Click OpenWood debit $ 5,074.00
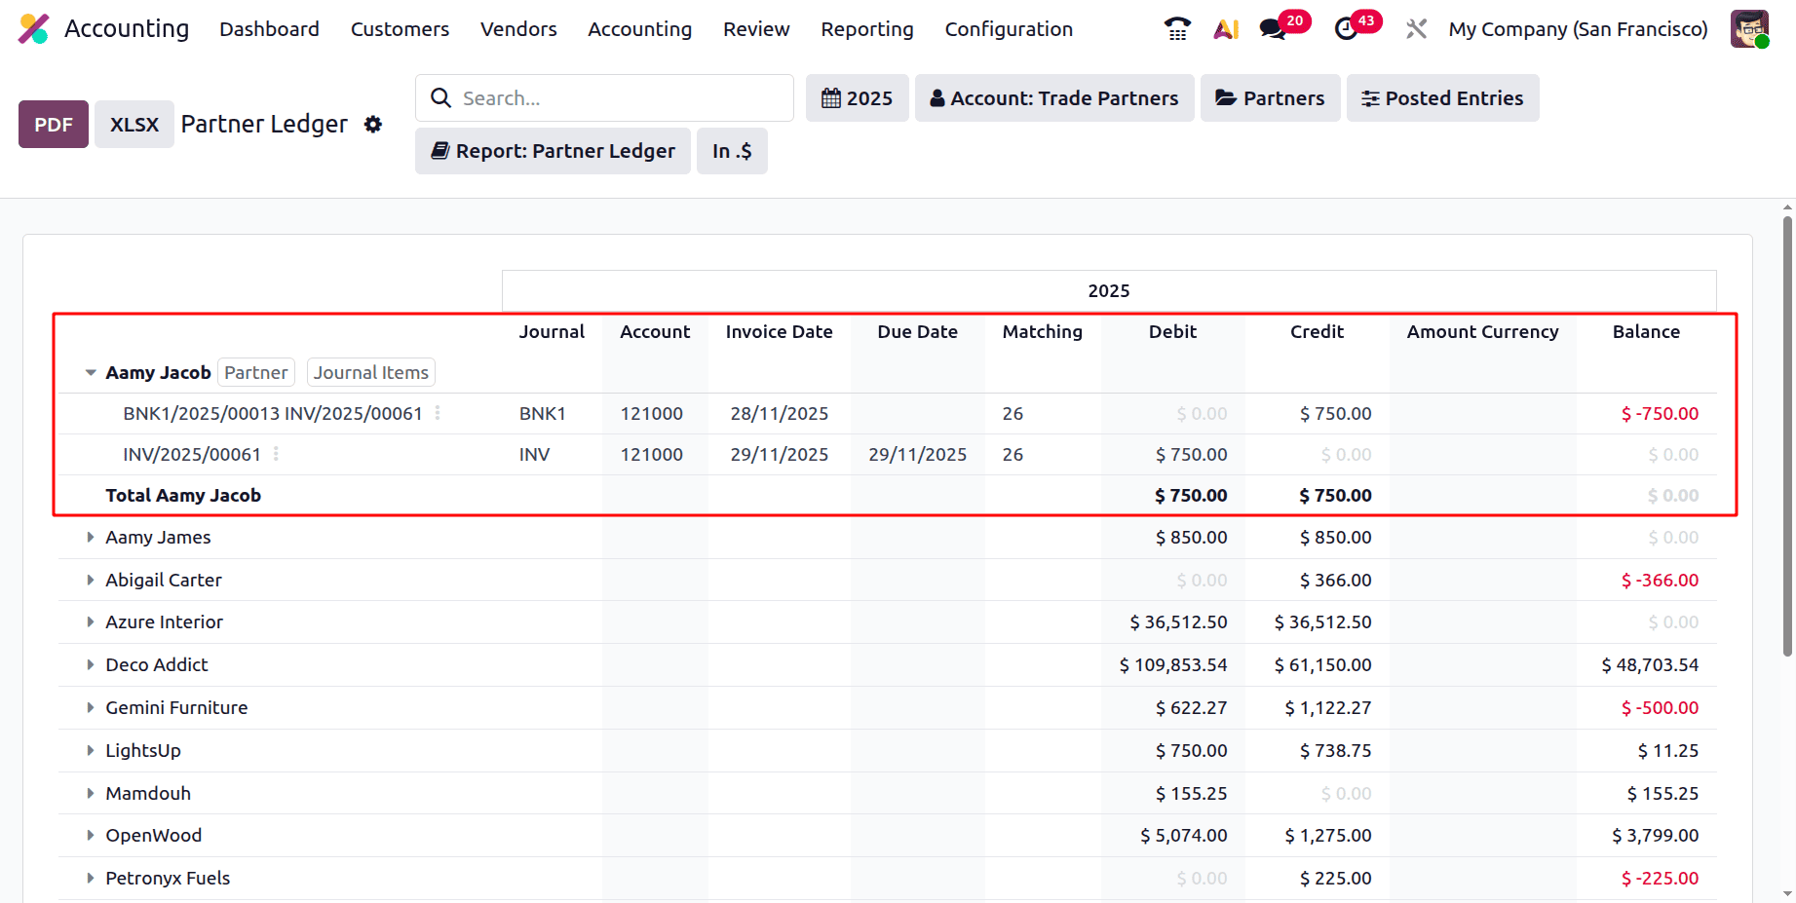This screenshot has height=903, width=1796. tap(1184, 836)
